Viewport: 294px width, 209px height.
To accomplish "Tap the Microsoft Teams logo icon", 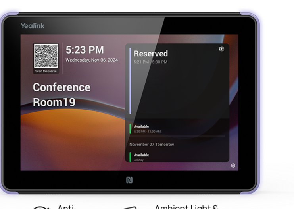I will (221, 49).
